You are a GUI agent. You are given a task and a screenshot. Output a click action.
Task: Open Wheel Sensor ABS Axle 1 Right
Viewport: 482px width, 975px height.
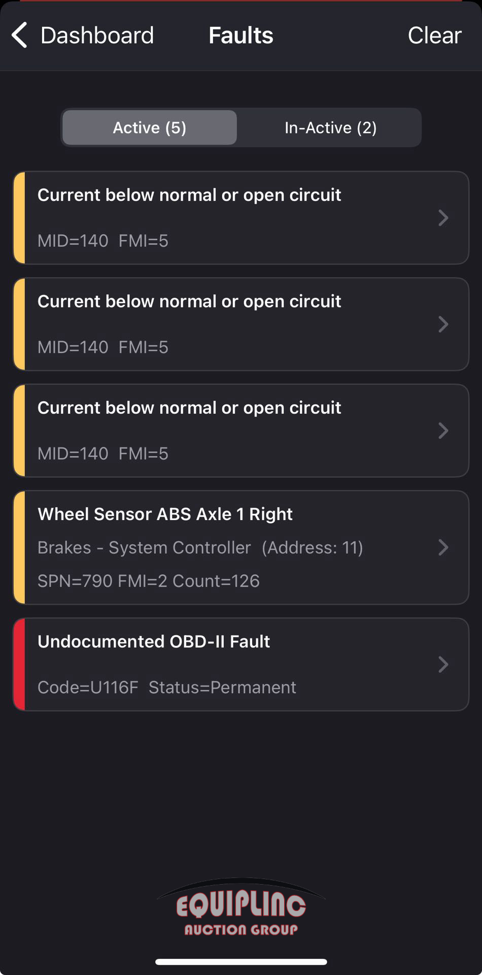pos(165,514)
